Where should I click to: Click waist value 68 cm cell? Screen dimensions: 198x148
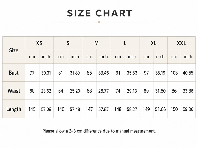point(89,91)
